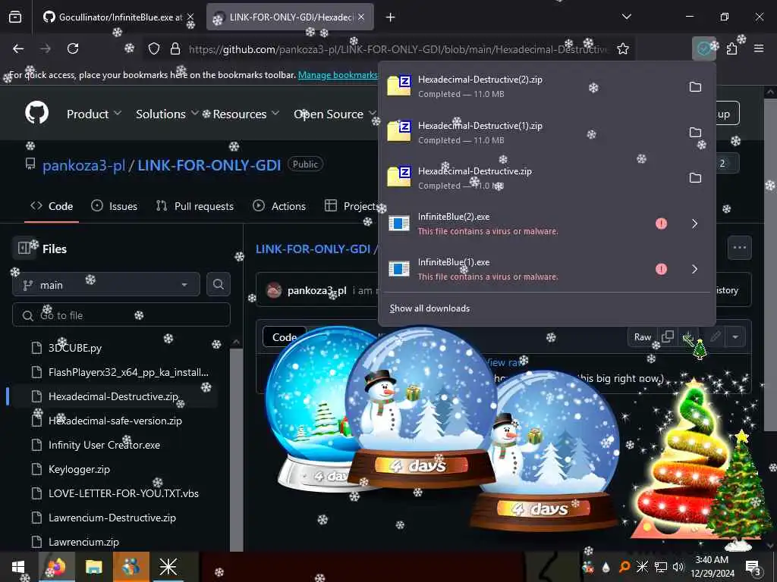Click the taskbar clock showing 3:40 AM

click(712, 567)
